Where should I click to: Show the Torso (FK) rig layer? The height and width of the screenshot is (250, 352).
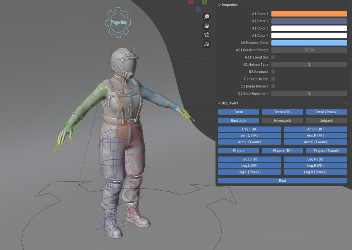[282, 112]
